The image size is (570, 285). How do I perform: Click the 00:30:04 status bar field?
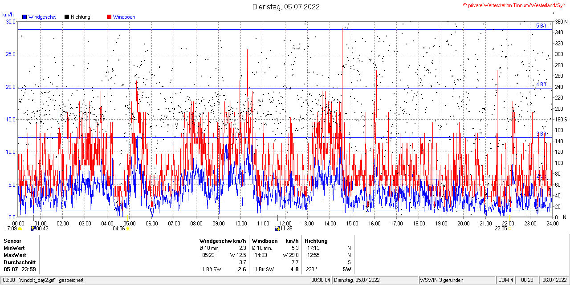321,280
